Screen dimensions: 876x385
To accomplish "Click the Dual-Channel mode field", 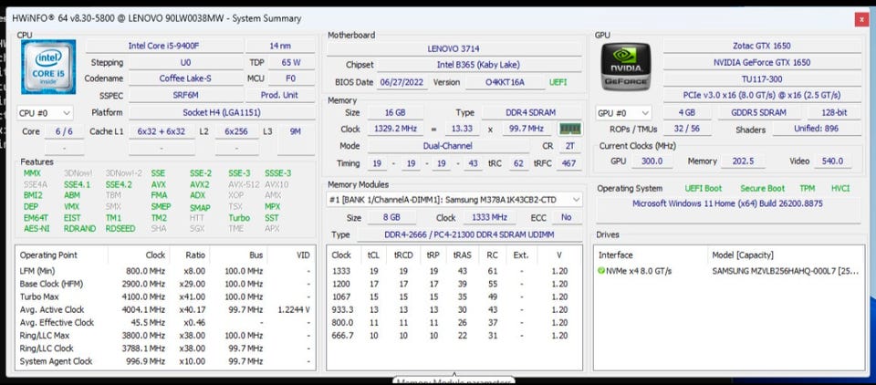I will click(x=447, y=146).
